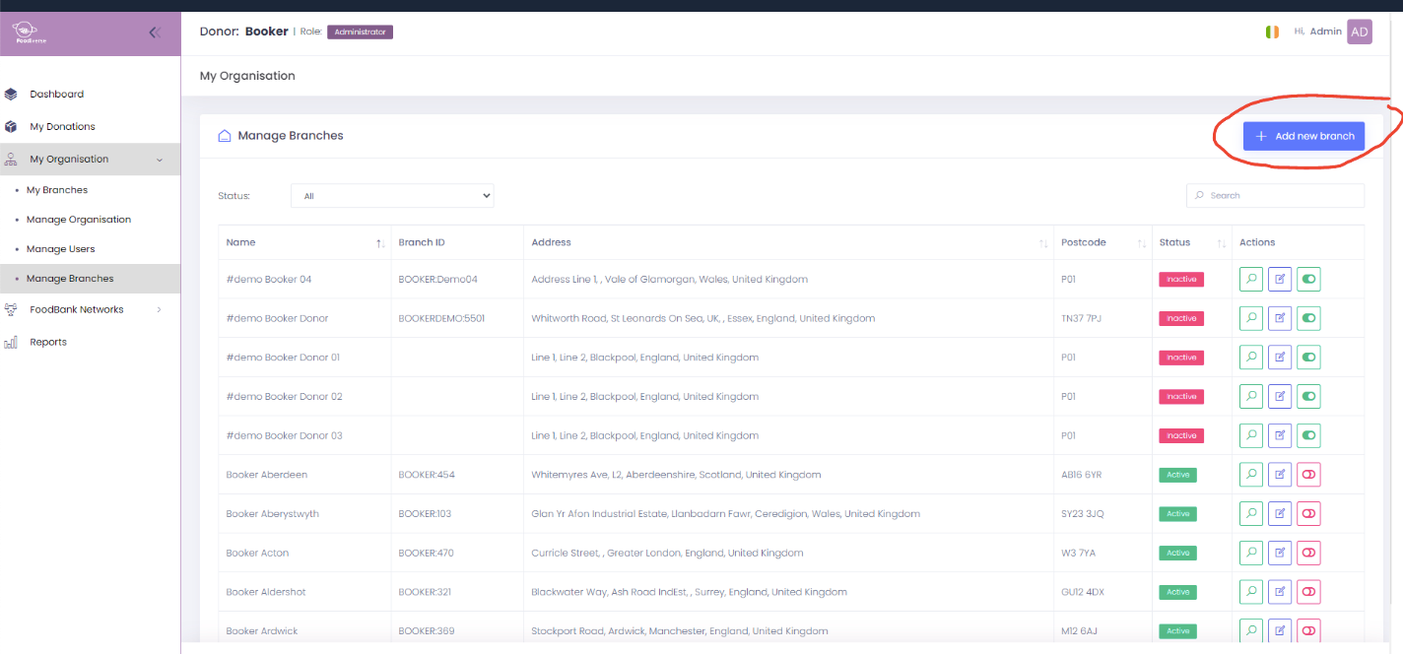This screenshot has width=1403, height=654.
Task: Open My Branches submenu item
Action: pos(57,190)
